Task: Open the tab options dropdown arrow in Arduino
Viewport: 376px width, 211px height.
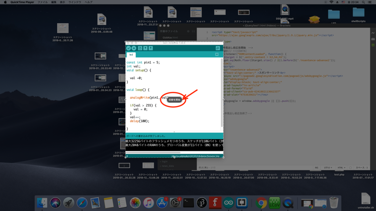Action: (217, 55)
